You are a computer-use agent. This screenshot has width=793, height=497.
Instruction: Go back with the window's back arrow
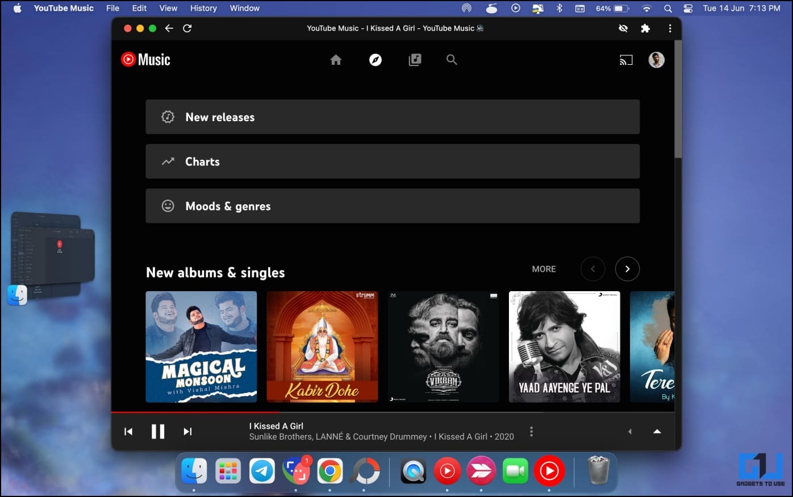click(x=169, y=28)
